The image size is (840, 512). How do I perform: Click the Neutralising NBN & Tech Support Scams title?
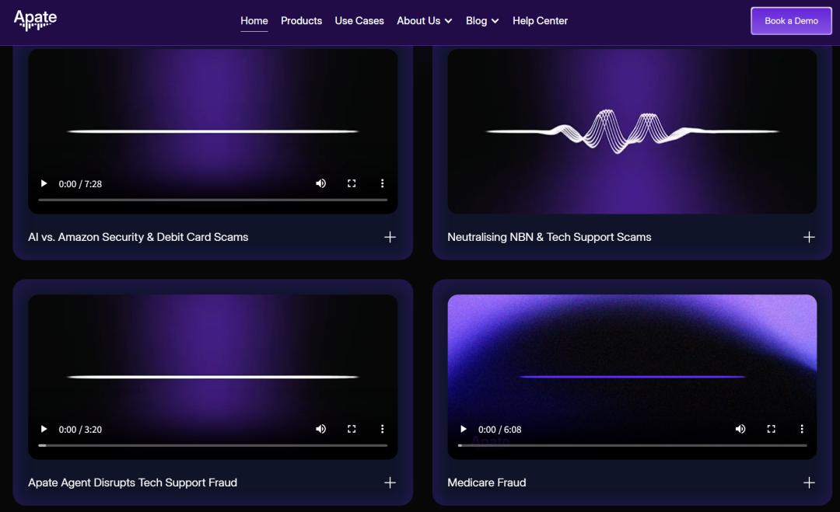tap(549, 237)
